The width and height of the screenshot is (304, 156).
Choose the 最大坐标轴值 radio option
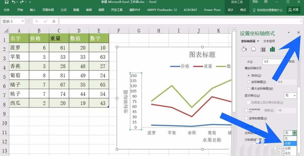click(249, 88)
